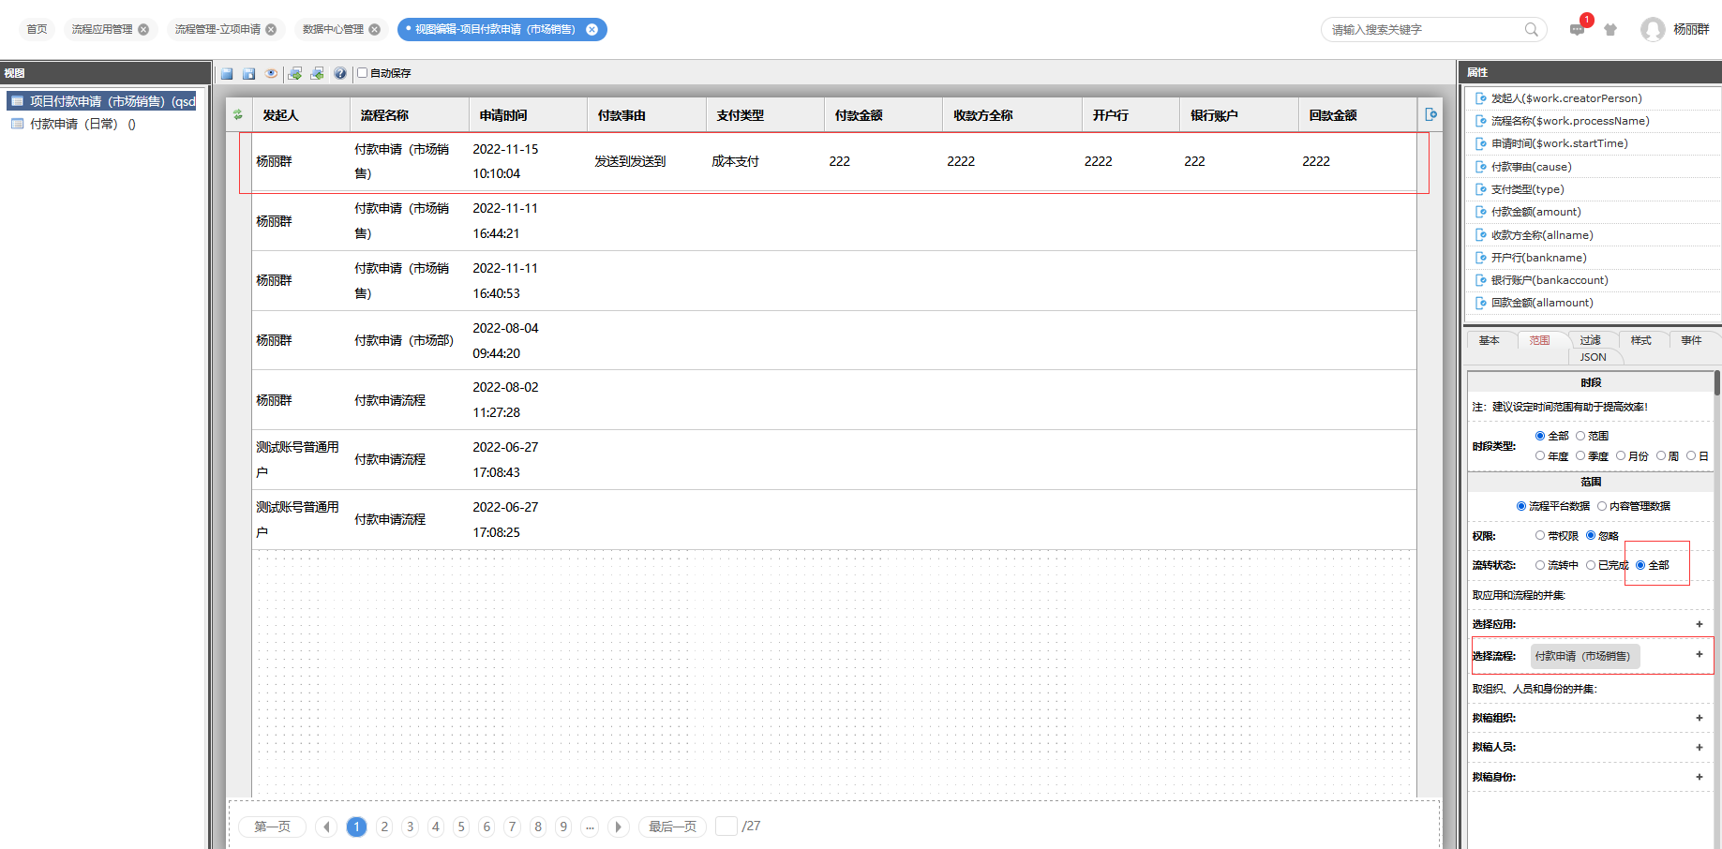Expand 选择应用 with its plus control
Screen dimensions: 1722x849
pyautogui.click(x=1699, y=624)
